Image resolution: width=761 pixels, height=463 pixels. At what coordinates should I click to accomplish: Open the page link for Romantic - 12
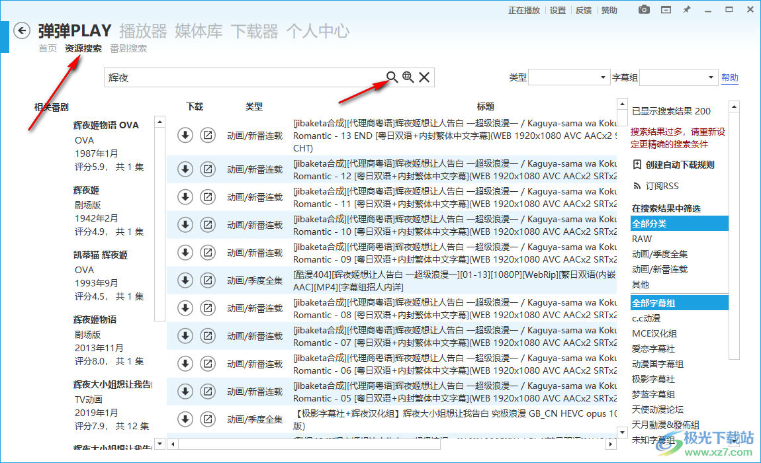point(208,169)
